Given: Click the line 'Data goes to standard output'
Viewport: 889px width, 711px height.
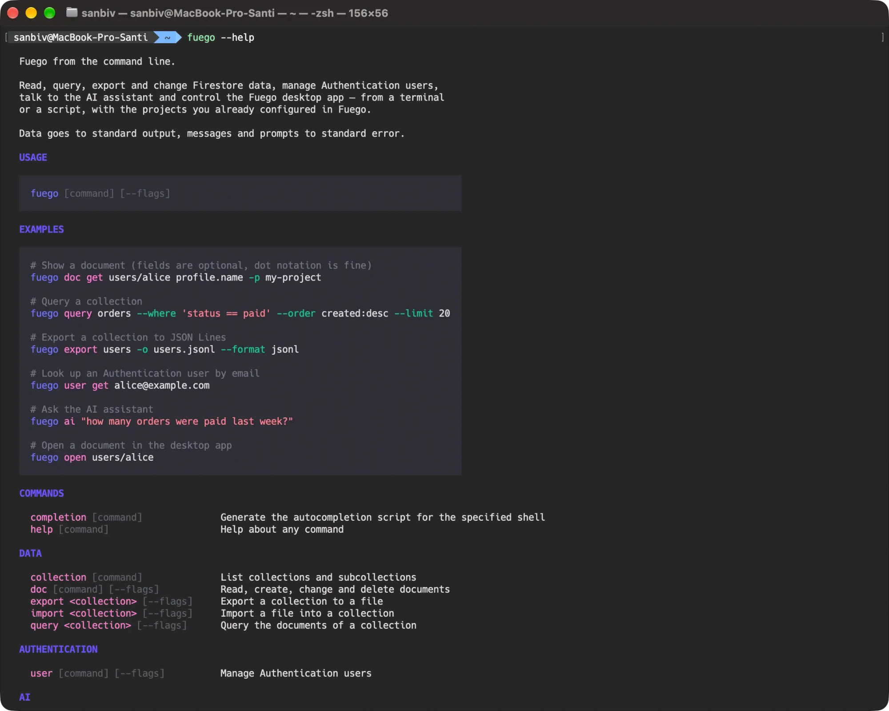Looking at the screenshot, I should click(212, 133).
